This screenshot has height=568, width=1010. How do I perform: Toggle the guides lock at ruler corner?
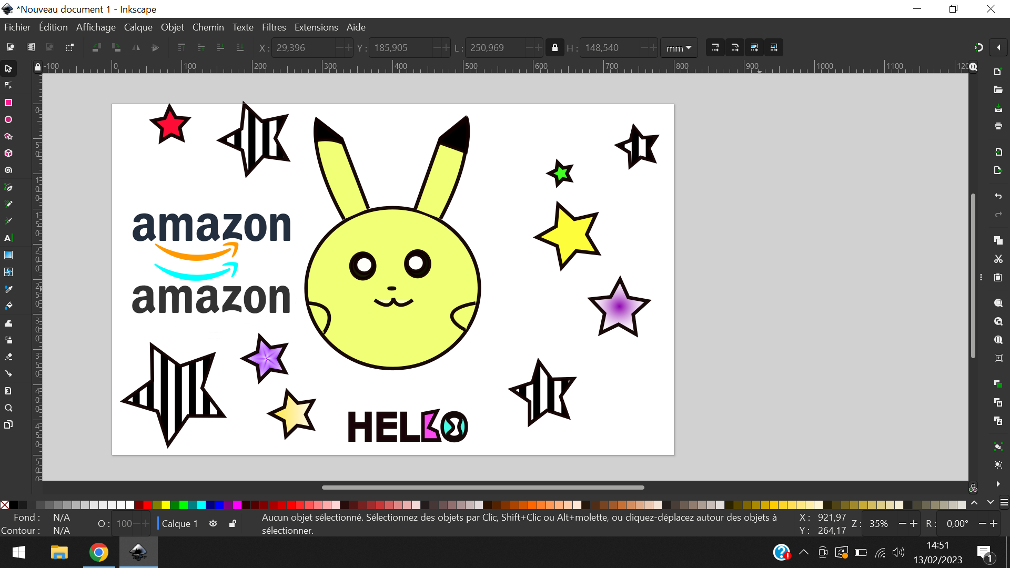[37, 67]
